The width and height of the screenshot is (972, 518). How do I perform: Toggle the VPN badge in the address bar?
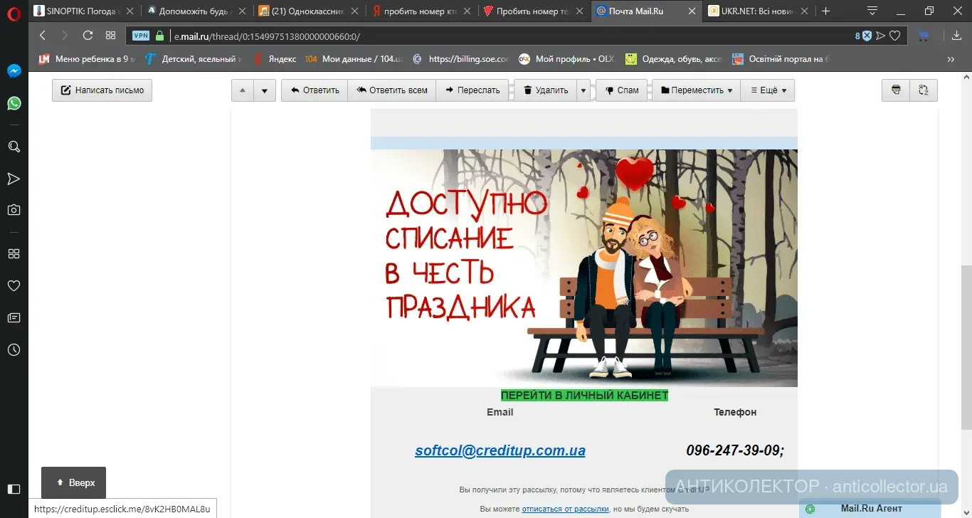click(141, 36)
